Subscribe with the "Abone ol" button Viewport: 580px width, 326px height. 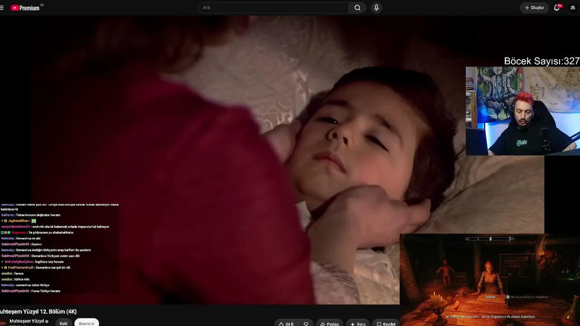(87, 323)
